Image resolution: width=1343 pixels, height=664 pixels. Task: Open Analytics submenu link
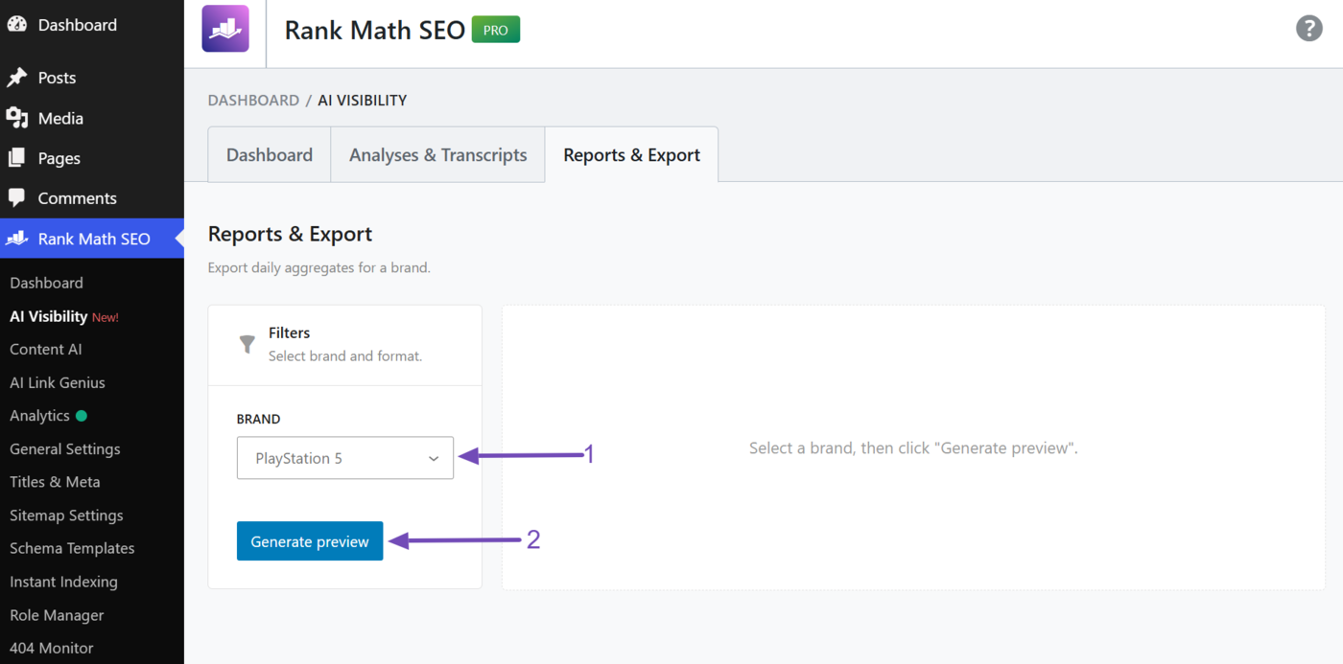tap(39, 416)
